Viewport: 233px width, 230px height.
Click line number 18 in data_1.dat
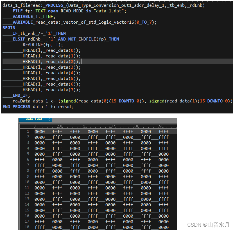click(27, 227)
